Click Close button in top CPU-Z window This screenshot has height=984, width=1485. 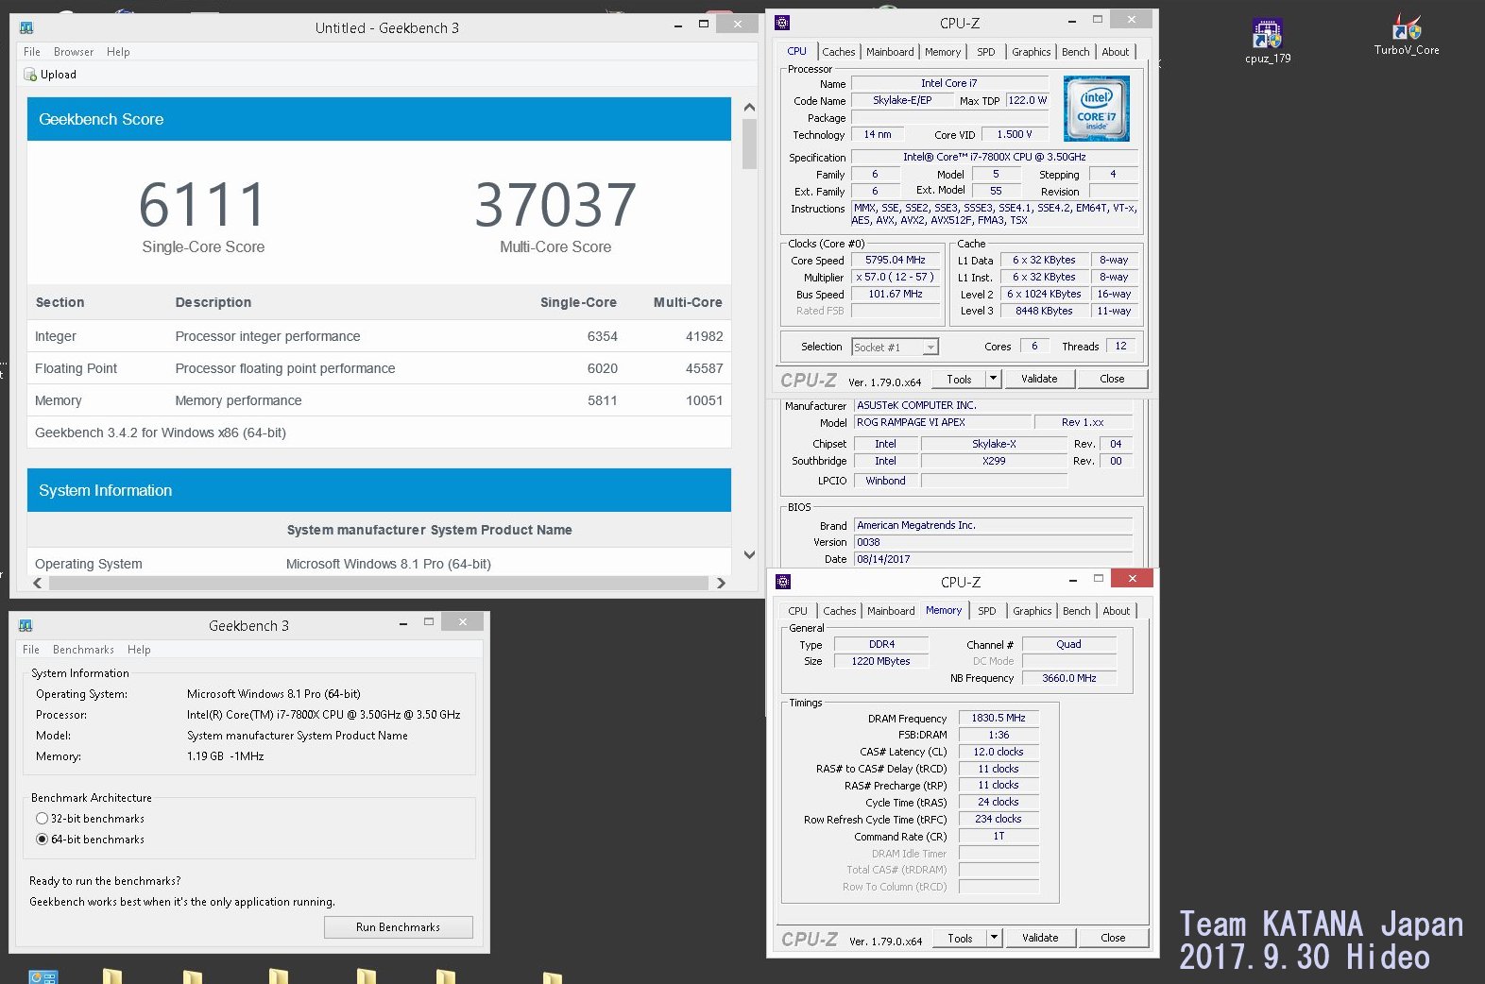(x=1112, y=379)
